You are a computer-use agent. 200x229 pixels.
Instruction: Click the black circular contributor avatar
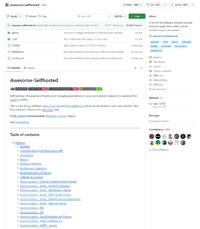(158, 137)
